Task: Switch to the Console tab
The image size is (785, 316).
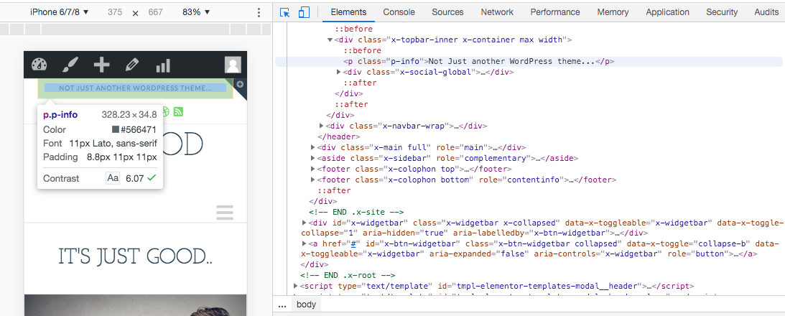Action: click(399, 12)
